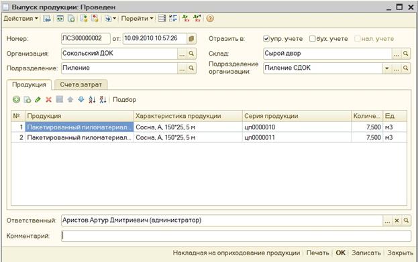418x262 pixels.
Task: Sort ascending with the А-Я icon
Action: tap(92, 100)
